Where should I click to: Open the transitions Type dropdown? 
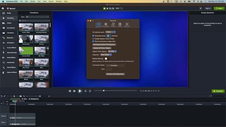[37, 17]
